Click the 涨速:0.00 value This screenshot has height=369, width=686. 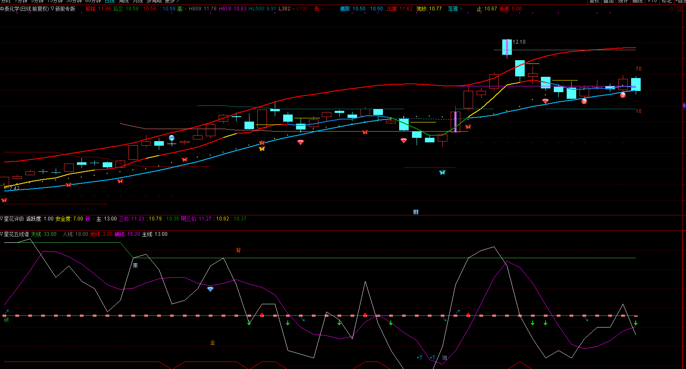pyautogui.click(x=510, y=9)
